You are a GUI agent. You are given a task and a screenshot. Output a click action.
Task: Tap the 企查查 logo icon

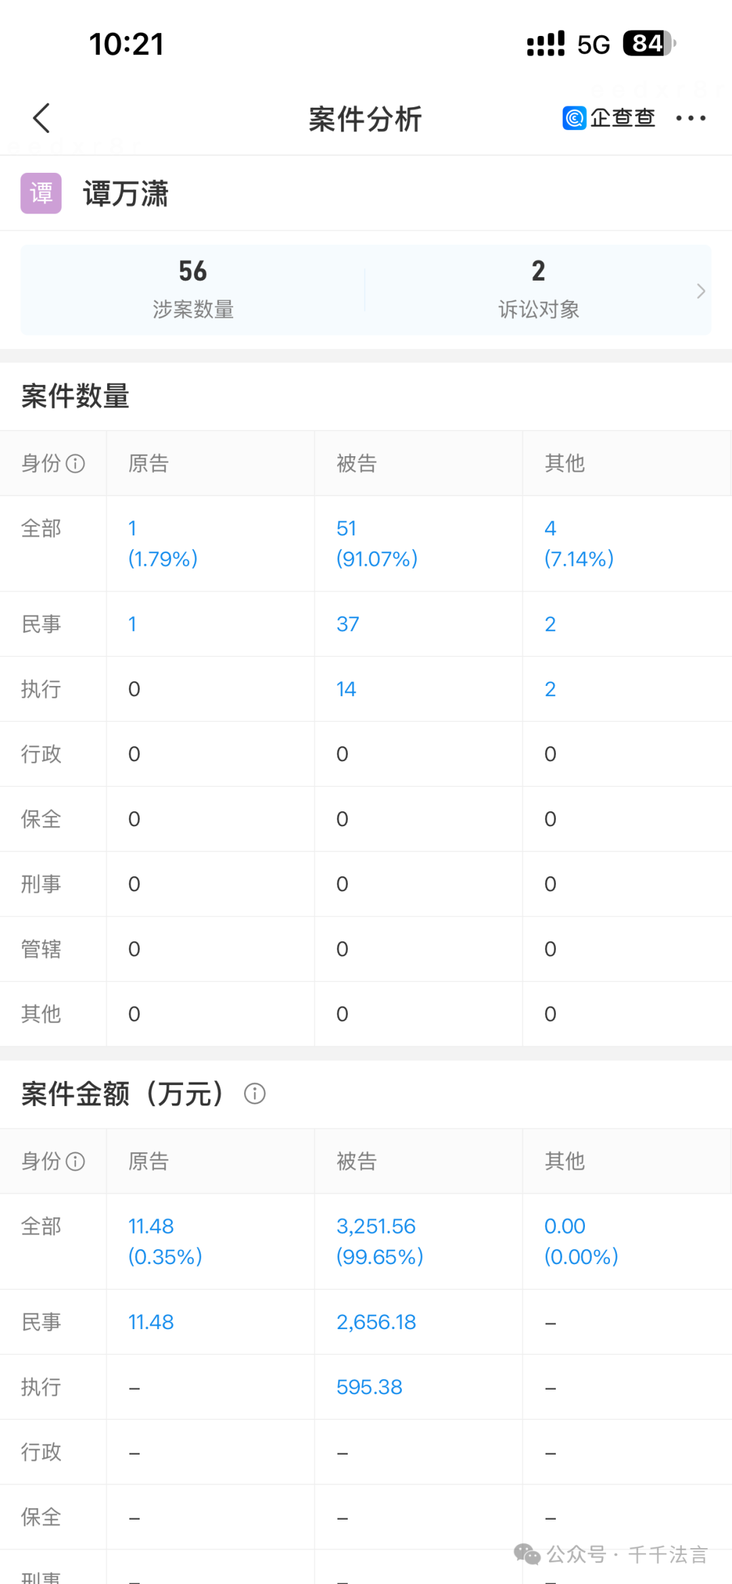574,119
